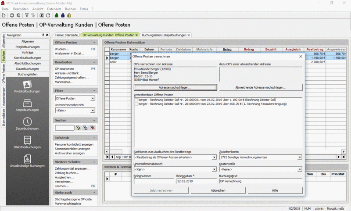351x211 pixels.
Task: Select the Stammdaten vertical side tab
Action: pyautogui.click(x=4, y=118)
